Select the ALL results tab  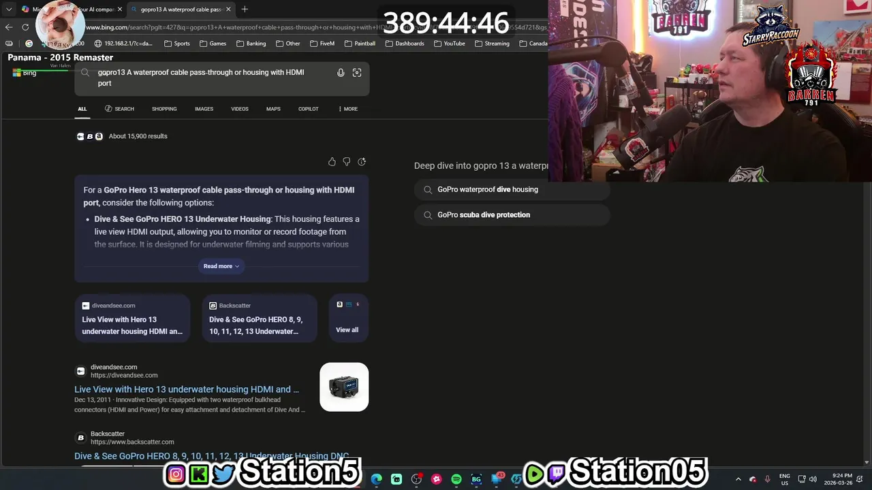pos(82,109)
